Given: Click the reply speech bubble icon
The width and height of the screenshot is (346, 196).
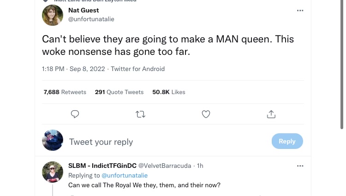Looking at the screenshot, I should (x=75, y=114).
